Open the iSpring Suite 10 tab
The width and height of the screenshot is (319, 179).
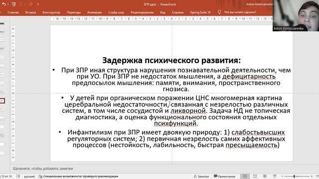click(200, 12)
